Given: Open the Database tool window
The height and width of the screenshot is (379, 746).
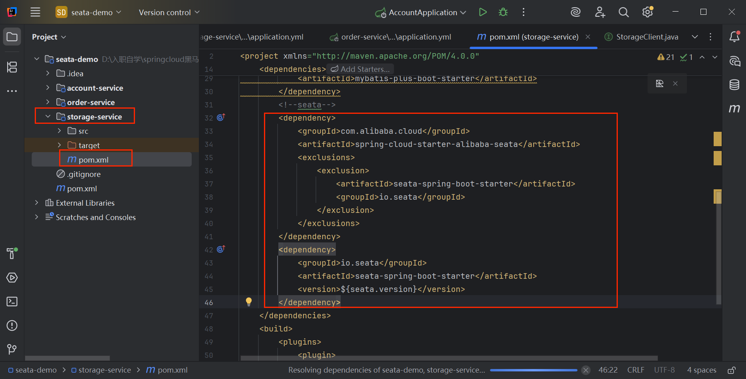Looking at the screenshot, I should click(734, 85).
